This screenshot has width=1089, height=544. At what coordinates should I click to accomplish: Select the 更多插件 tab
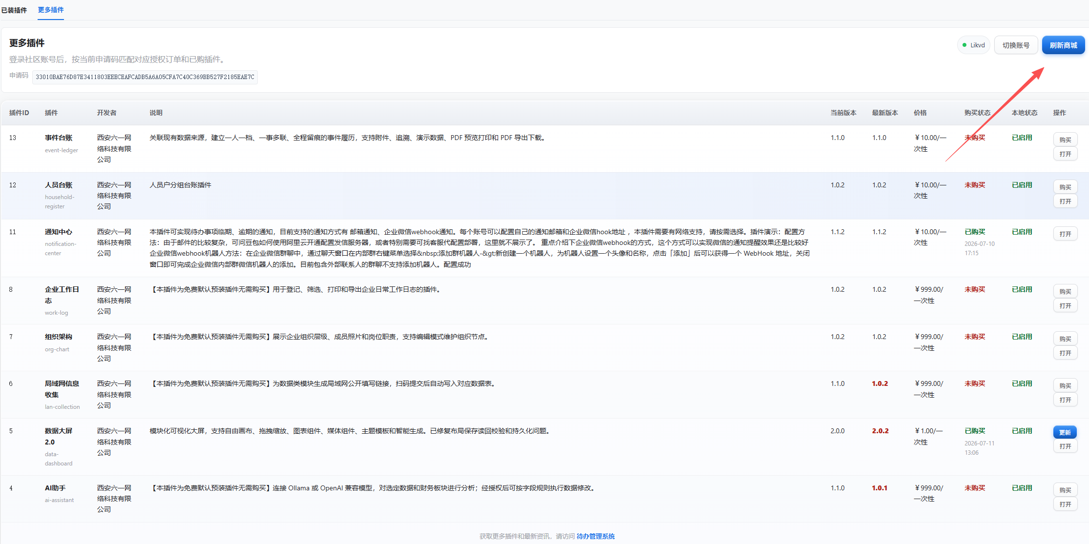coord(51,10)
